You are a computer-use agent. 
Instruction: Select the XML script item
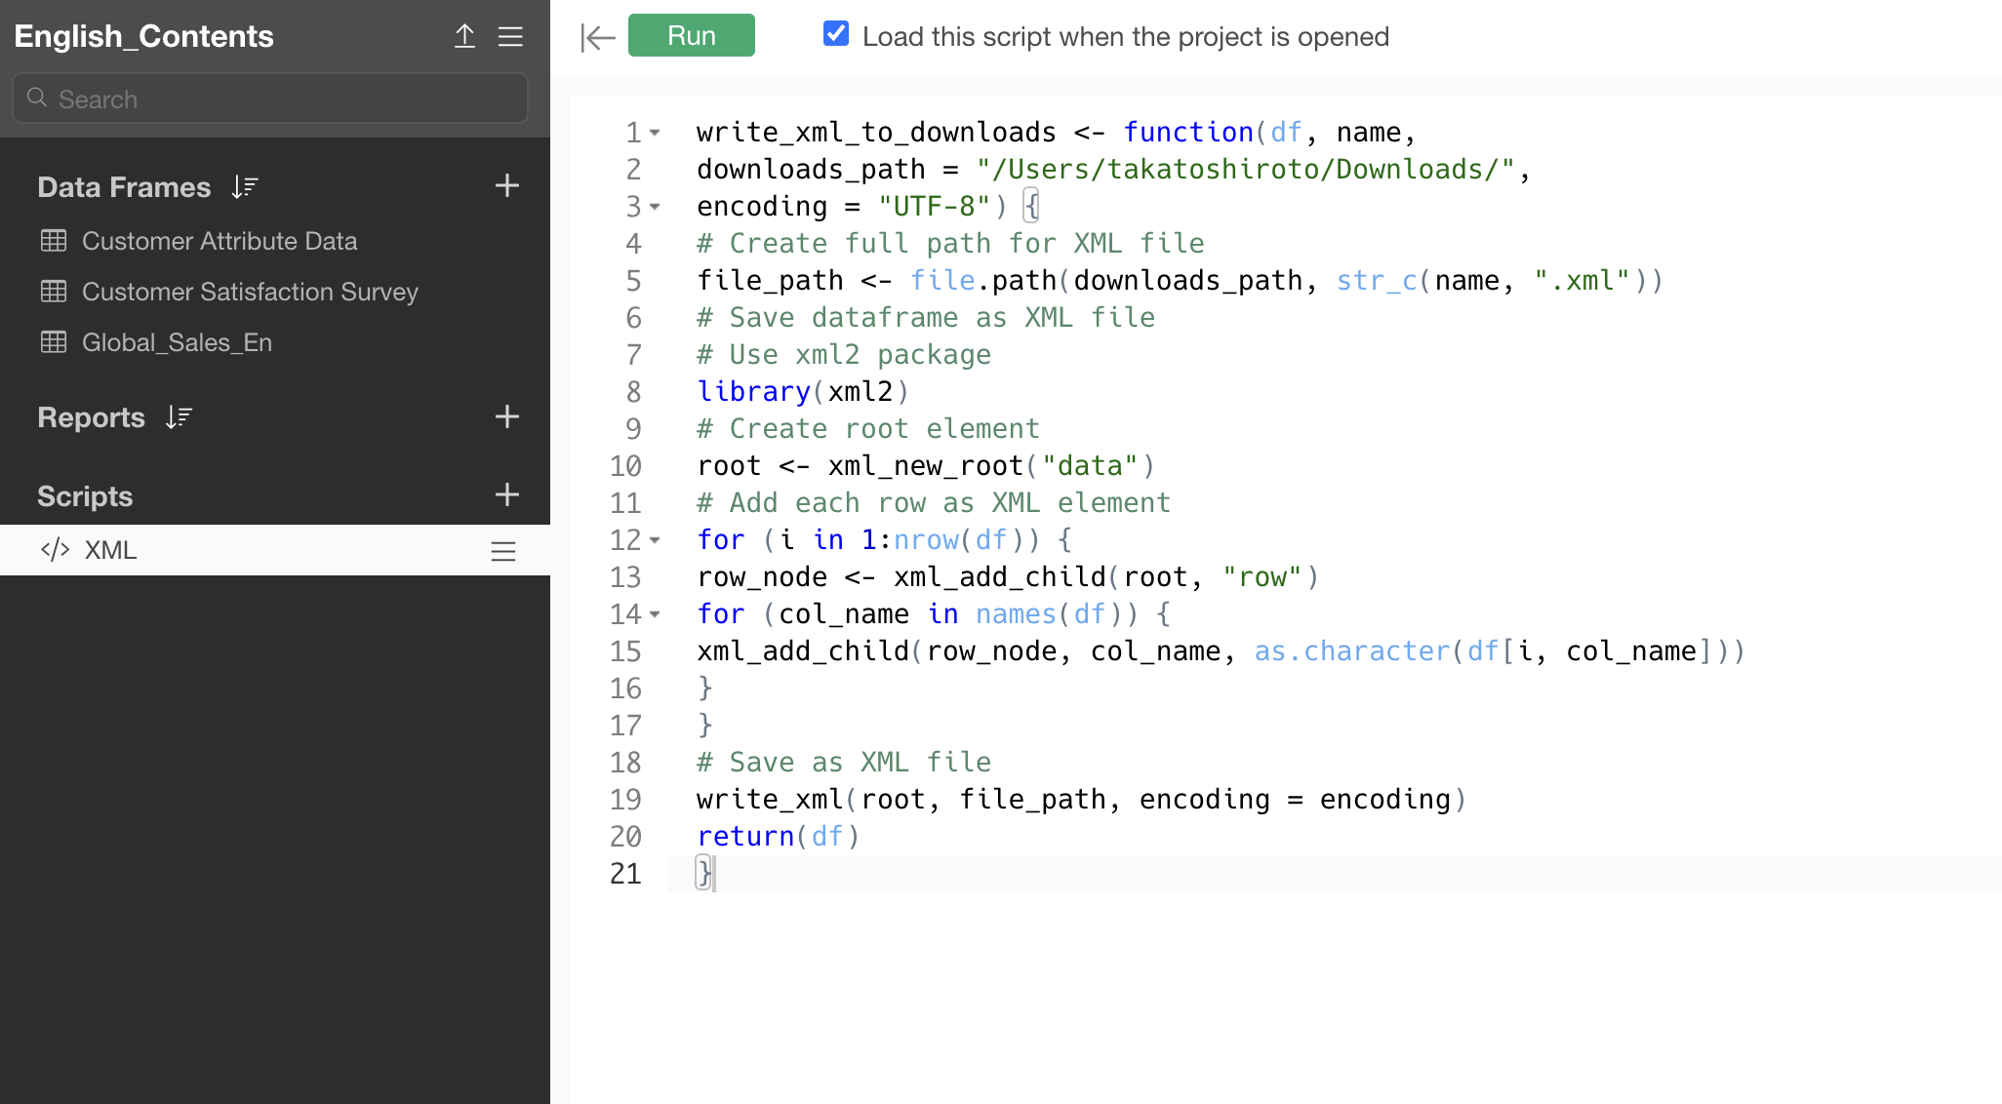click(x=110, y=550)
